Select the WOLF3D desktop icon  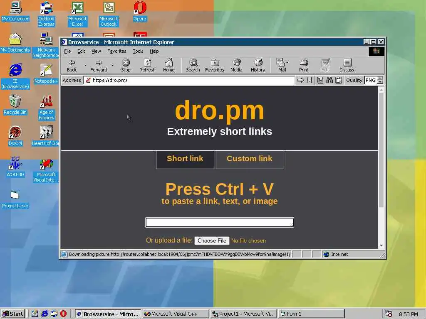tap(15, 167)
